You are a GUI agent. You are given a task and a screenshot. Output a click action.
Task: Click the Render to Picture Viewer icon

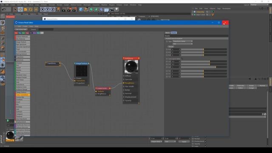click(69, 9)
